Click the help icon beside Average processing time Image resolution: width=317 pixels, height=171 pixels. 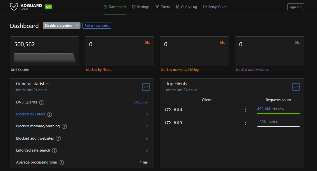pyautogui.click(x=61, y=162)
